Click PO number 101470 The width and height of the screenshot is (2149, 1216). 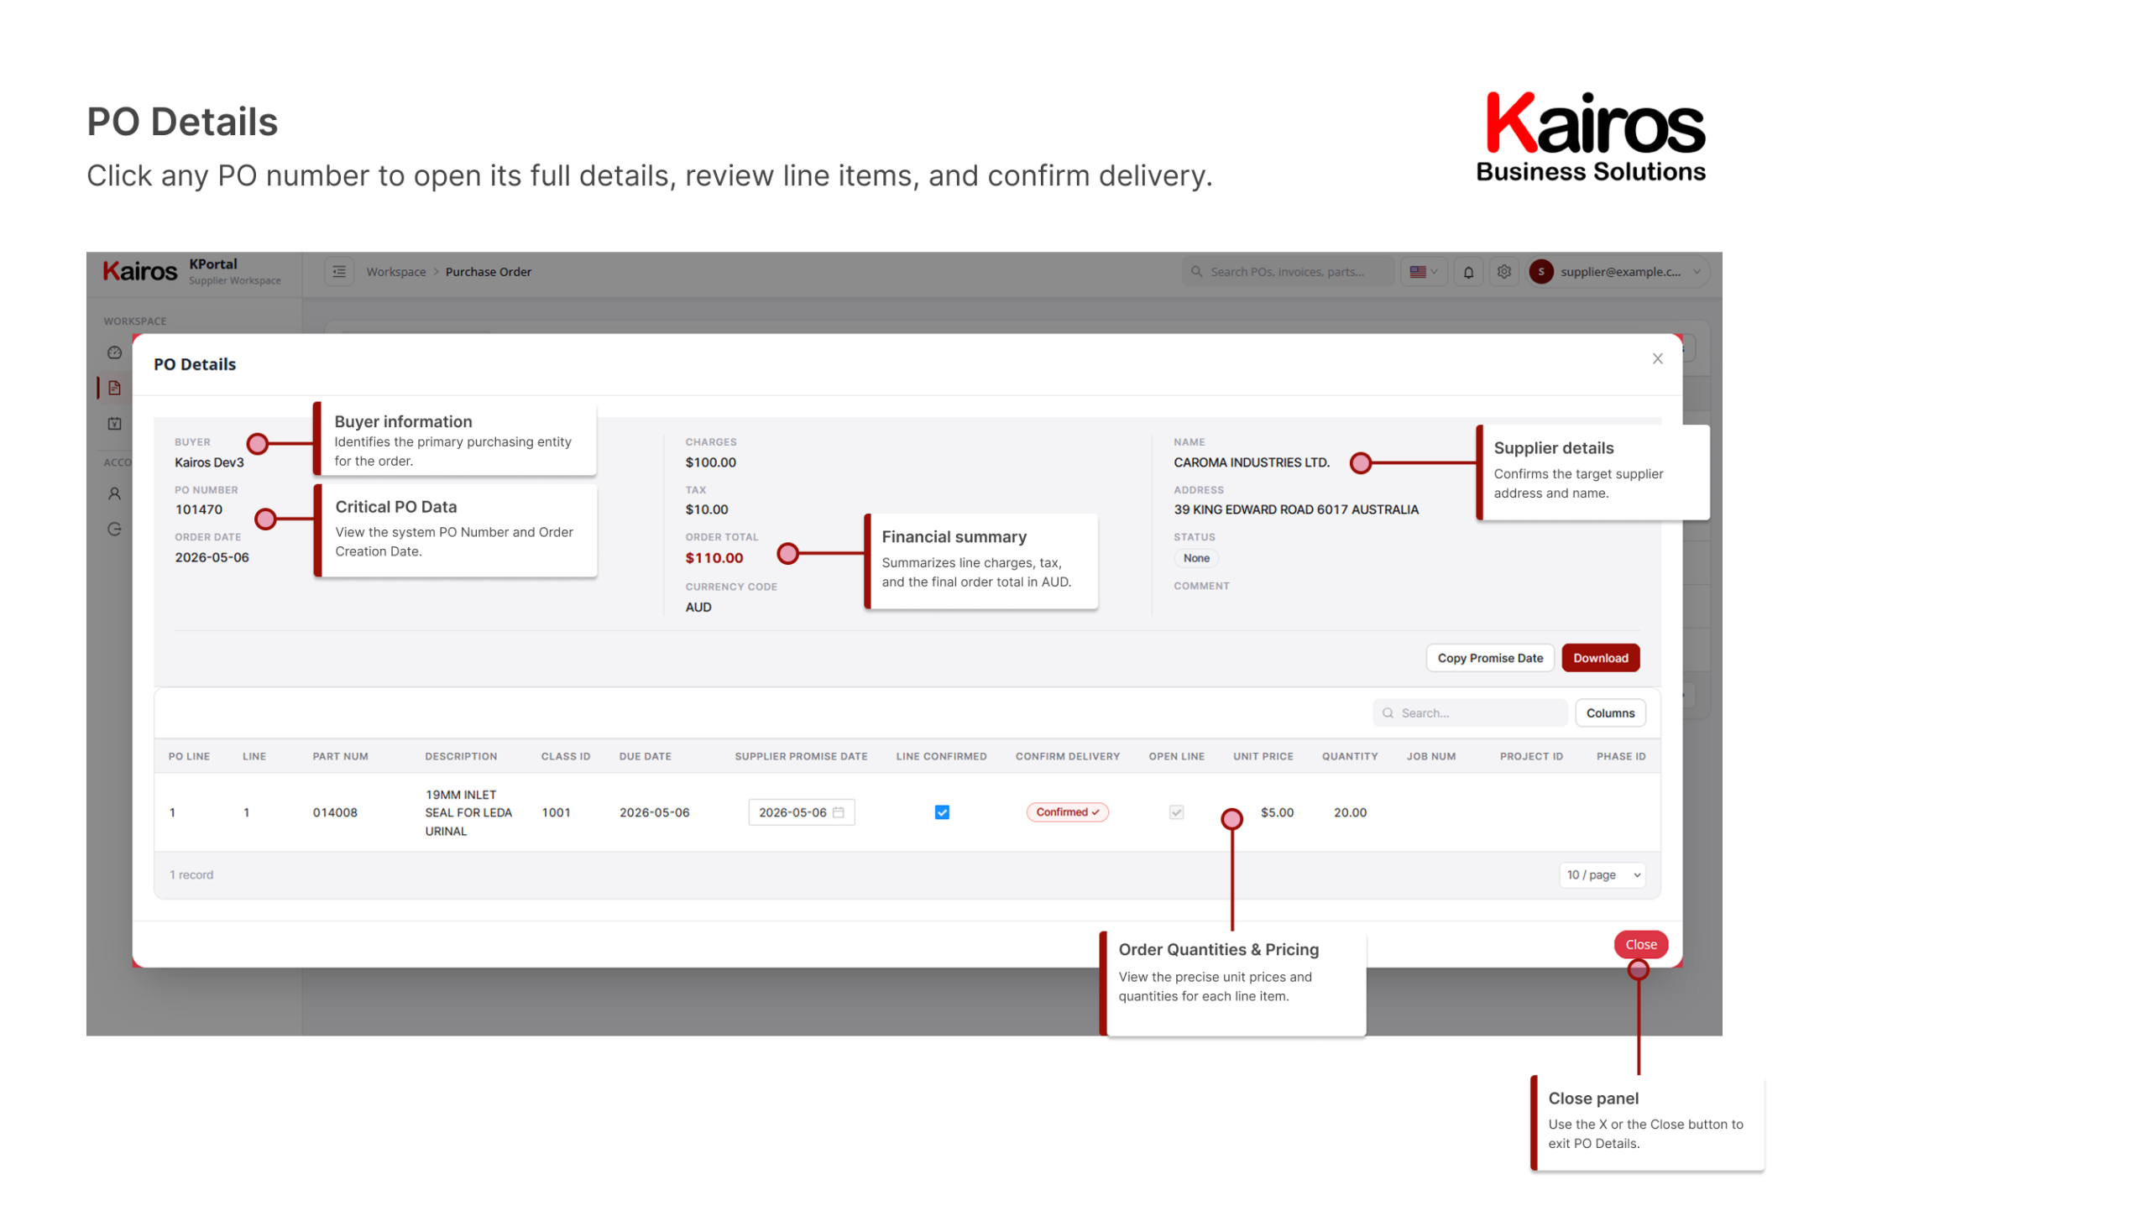[x=199, y=509]
